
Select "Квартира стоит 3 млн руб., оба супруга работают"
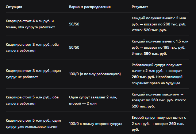32,48
